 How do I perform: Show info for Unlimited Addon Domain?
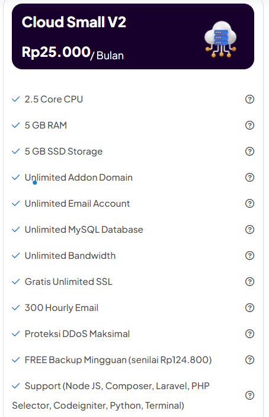click(249, 177)
